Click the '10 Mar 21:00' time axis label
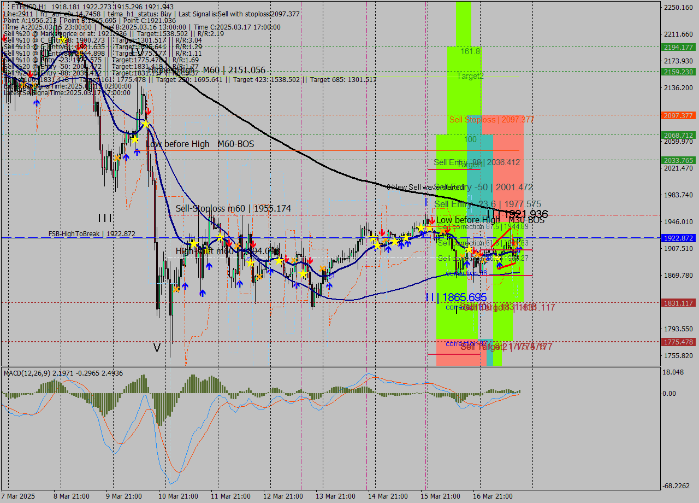The width and height of the screenshot is (699, 503). pyautogui.click(x=179, y=496)
